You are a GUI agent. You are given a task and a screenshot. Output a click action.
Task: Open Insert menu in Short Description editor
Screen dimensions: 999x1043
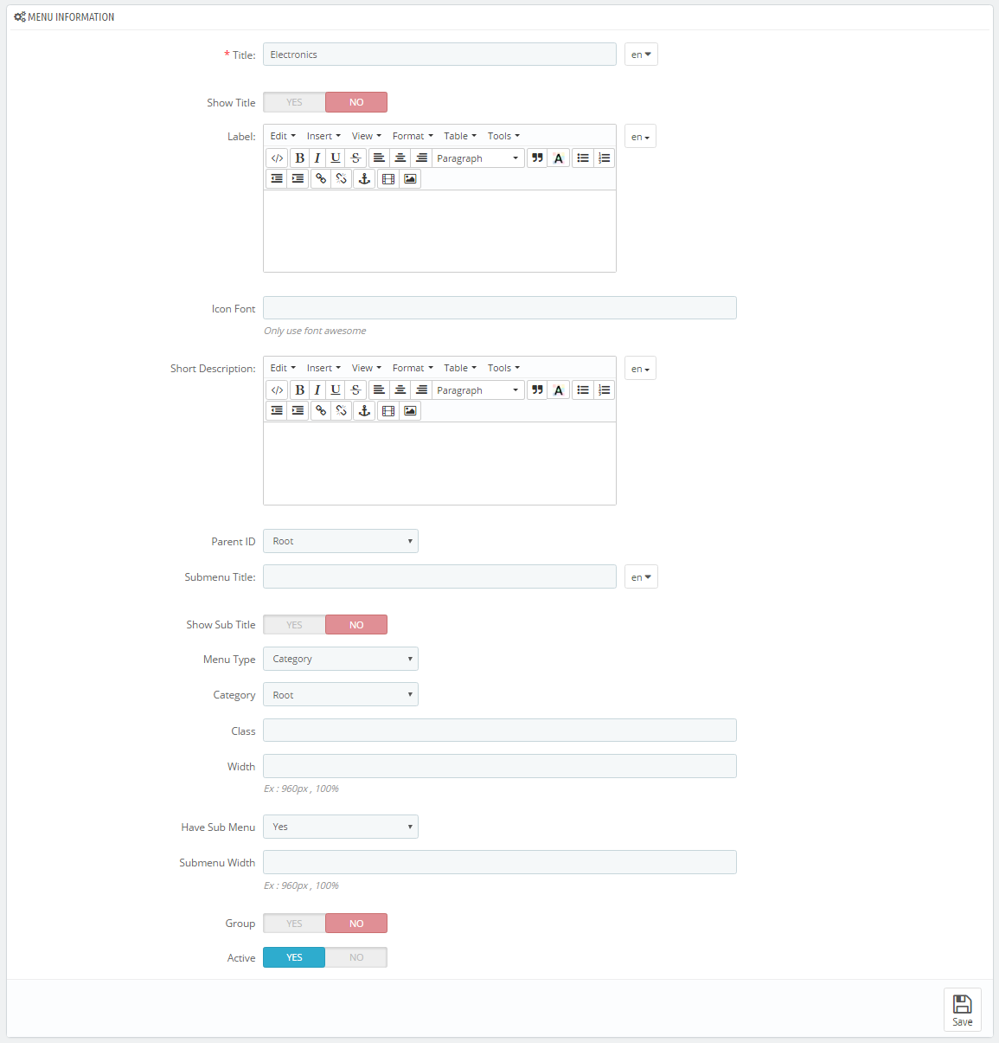coord(323,368)
